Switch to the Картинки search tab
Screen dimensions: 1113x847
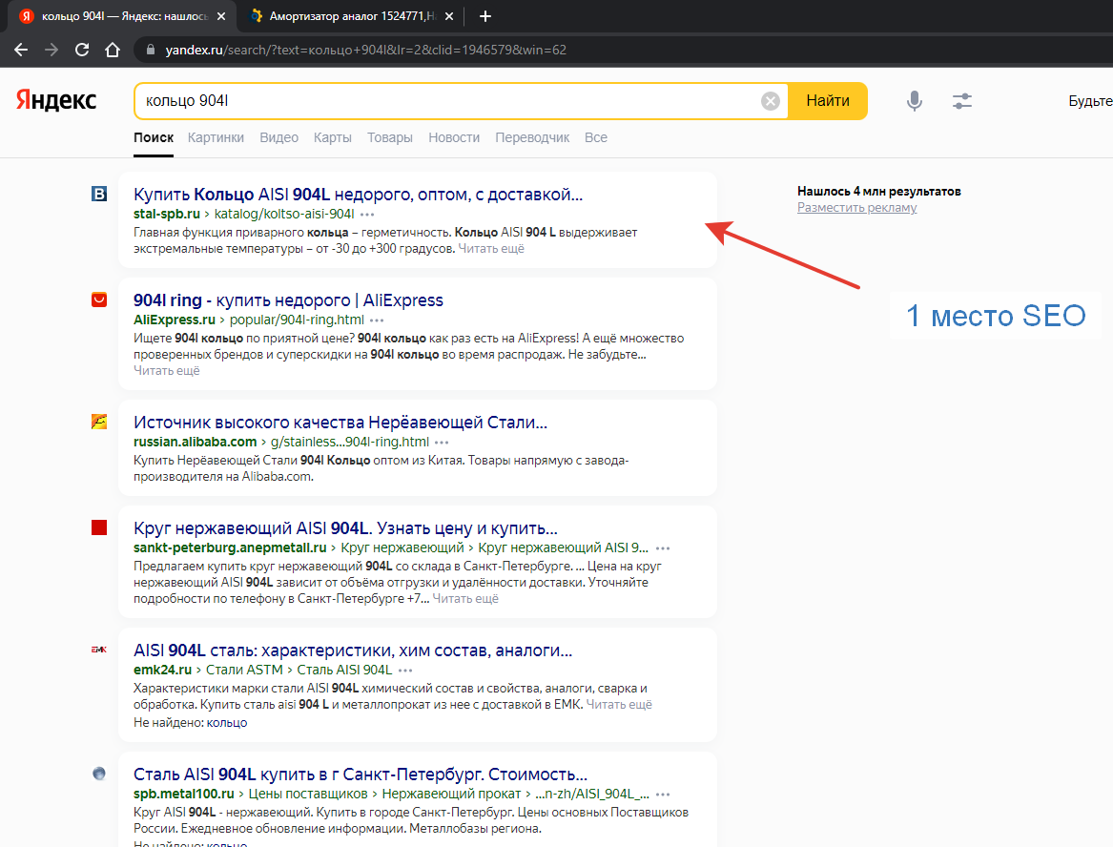216,137
